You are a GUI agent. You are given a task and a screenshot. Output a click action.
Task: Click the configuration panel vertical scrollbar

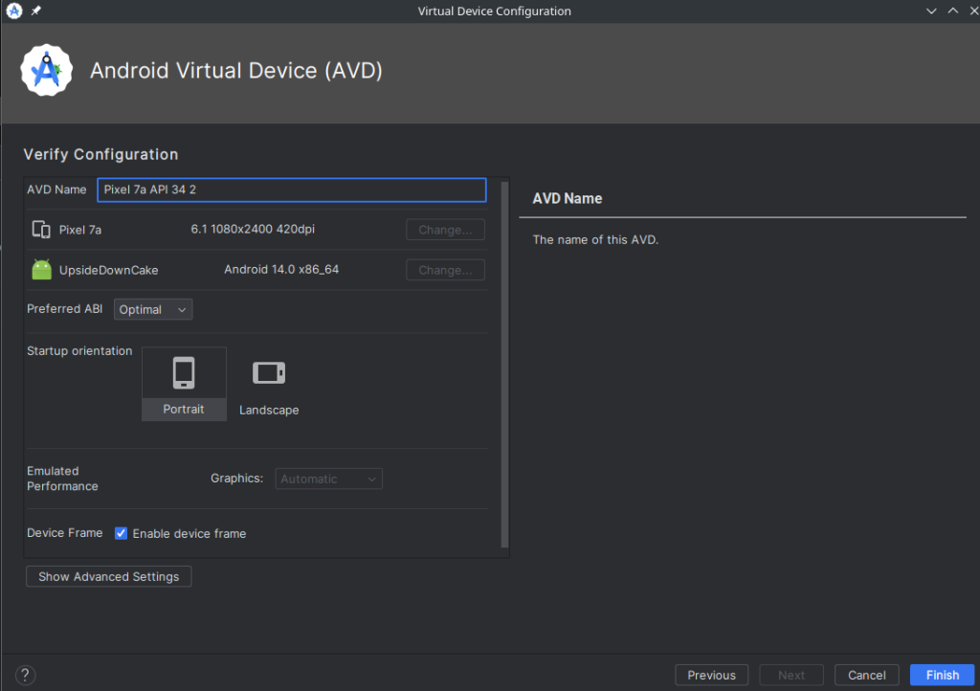(505, 364)
